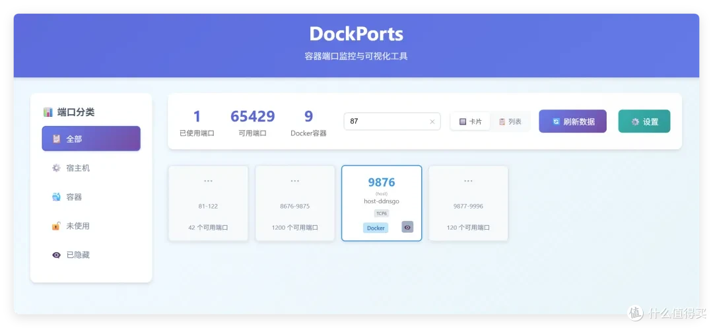Click the gear icon beside 宿主机
713x328 pixels.
56,168
